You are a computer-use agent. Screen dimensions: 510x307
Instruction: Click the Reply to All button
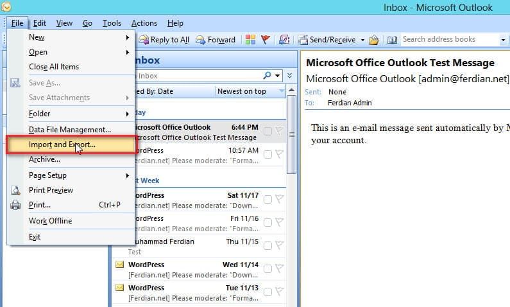click(164, 40)
